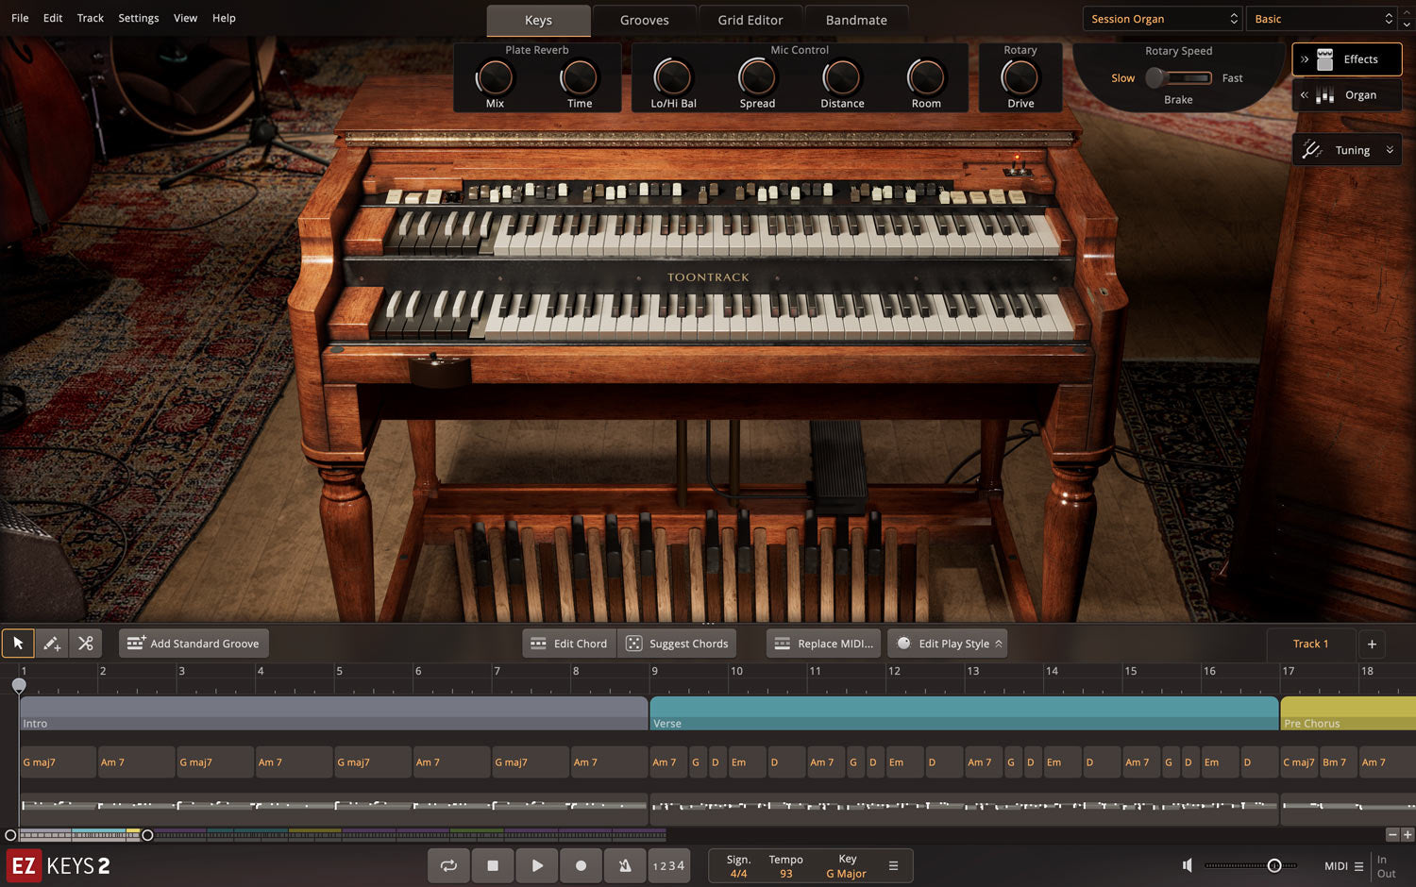
Task: Click the playhead marker at bar 1
Action: point(19,686)
